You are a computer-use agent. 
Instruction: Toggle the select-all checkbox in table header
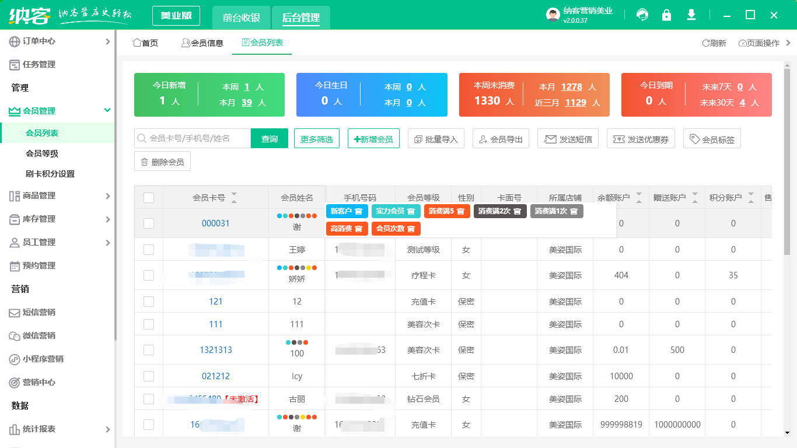pyautogui.click(x=149, y=198)
